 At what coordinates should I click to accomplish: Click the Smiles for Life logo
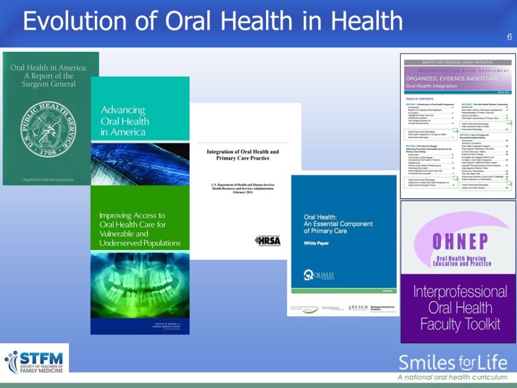coord(453,363)
